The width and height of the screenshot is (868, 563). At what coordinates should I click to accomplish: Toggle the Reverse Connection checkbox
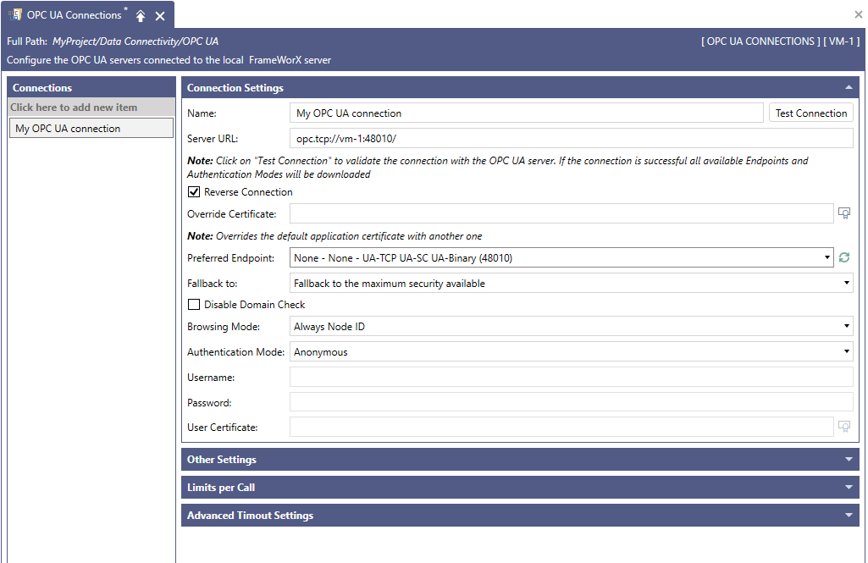(194, 192)
